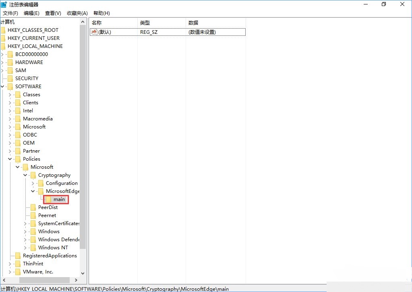Select the ThinPrint key label
The height and width of the screenshot is (292, 412).
point(33,264)
